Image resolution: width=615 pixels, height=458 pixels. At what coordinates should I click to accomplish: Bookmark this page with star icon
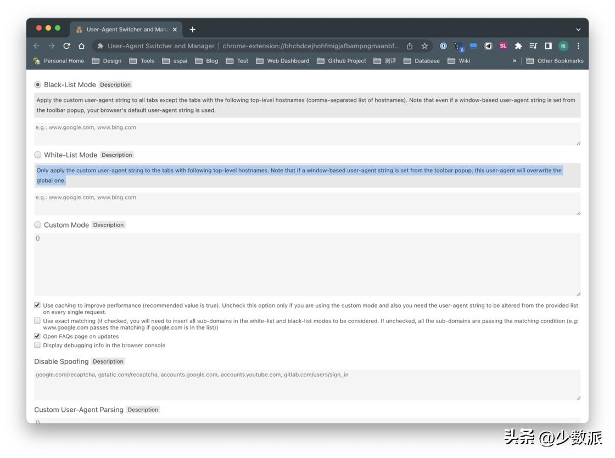(x=424, y=46)
